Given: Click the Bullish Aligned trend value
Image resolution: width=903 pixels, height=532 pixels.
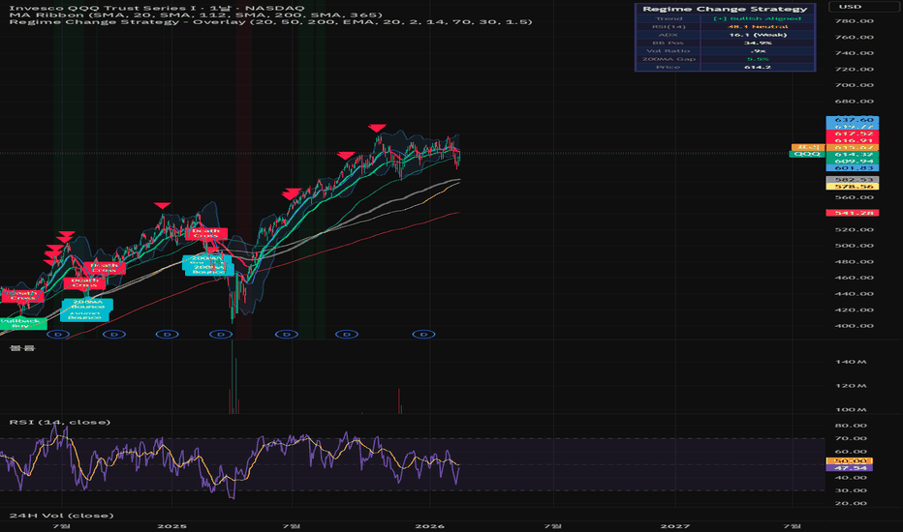Looking at the screenshot, I should click(x=758, y=18).
